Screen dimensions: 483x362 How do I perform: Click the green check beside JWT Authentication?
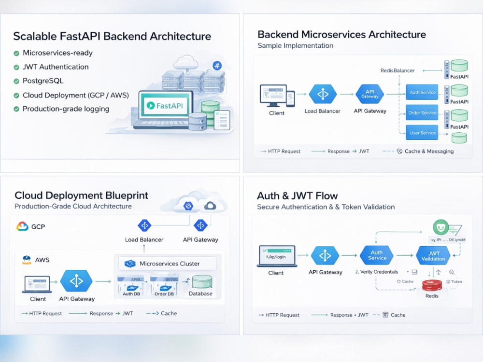[x=16, y=67]
